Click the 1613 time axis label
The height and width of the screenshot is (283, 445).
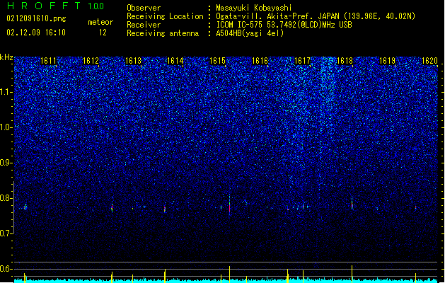(133, 61)
